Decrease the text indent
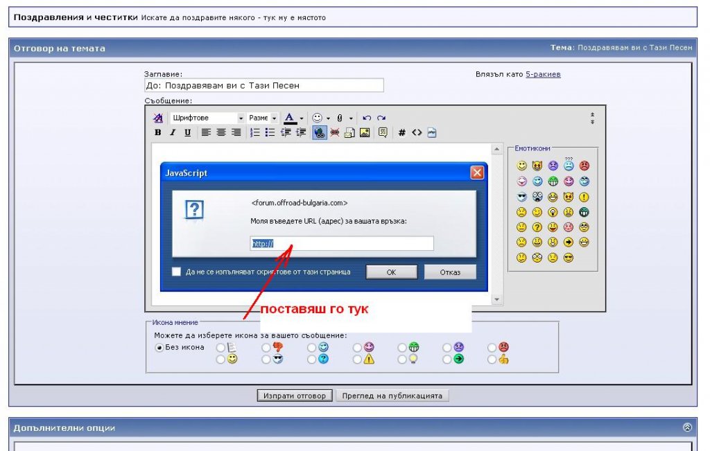Screen dimensions: 710x451 286,132
